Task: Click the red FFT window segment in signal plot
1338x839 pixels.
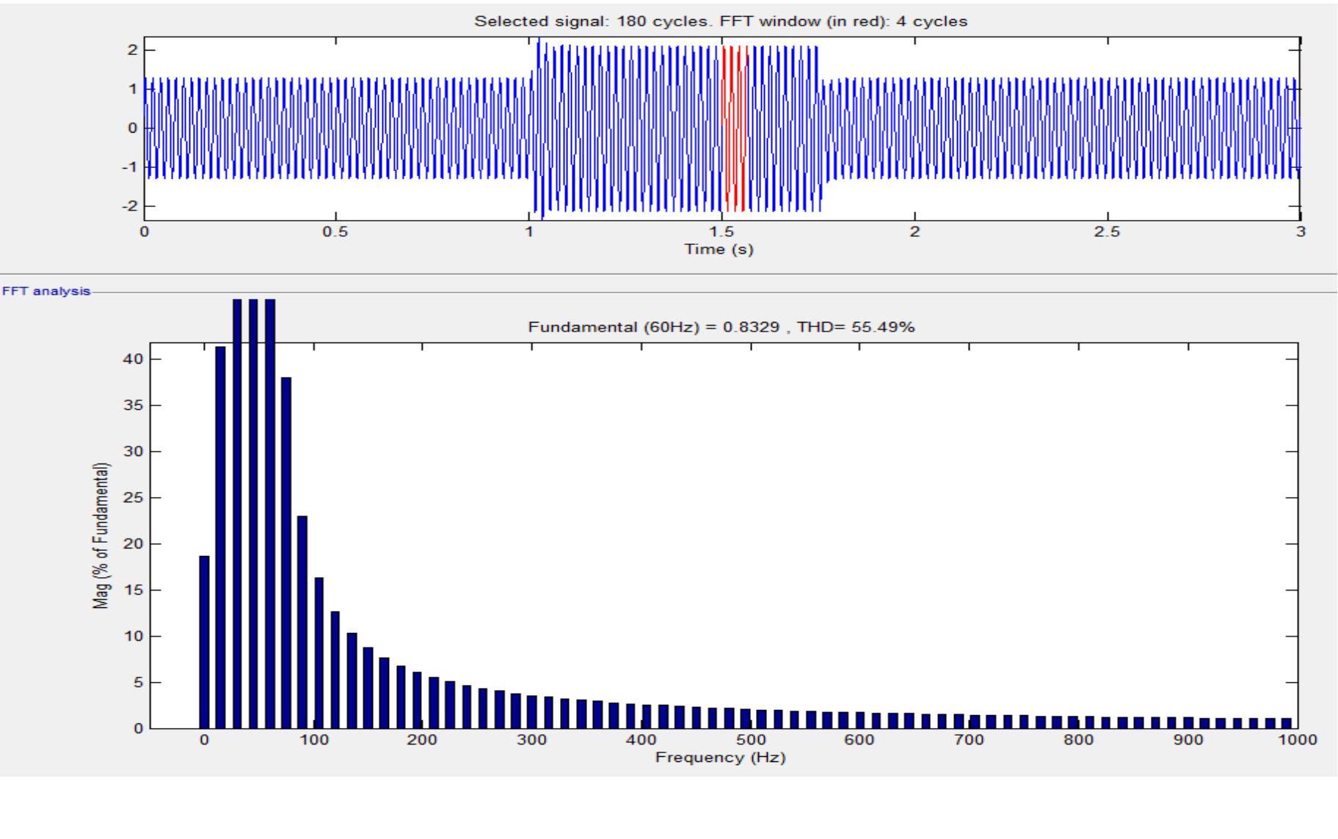Action: pos(735,128)
